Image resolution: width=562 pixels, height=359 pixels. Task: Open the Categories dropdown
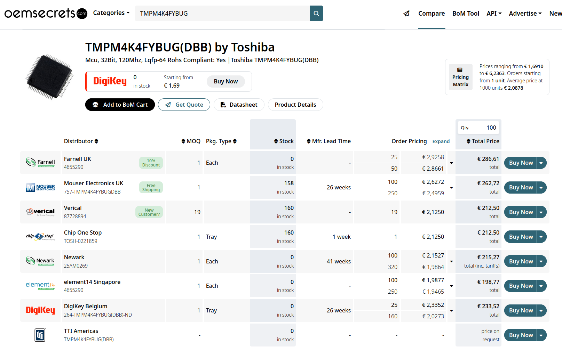tap(111, 13)
